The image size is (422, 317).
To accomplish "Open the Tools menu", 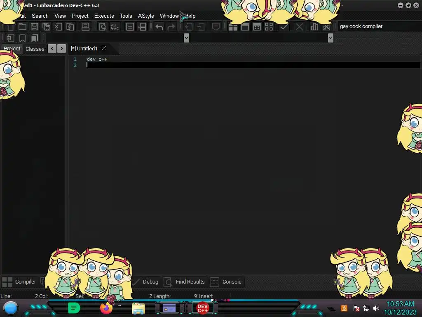I will (126, 16).
